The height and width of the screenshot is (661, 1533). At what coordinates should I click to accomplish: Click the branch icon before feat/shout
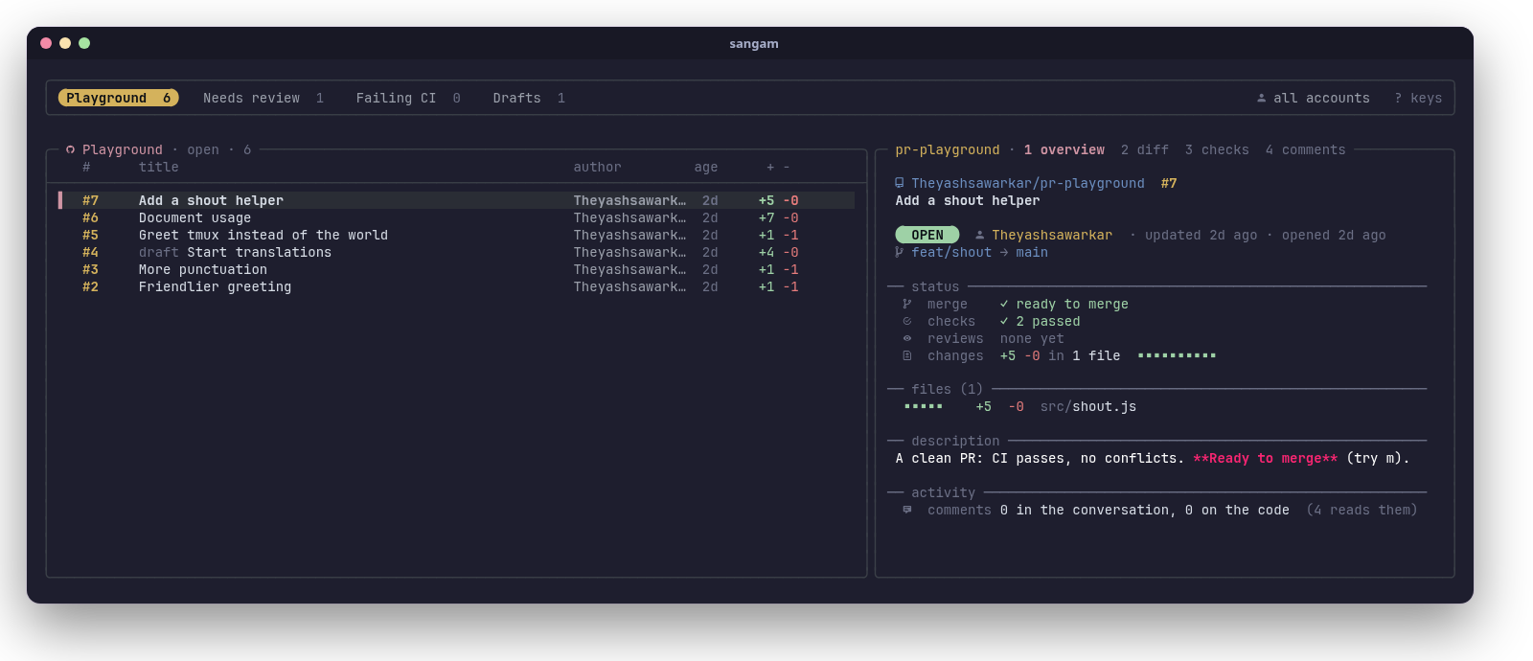pyautogui.click(x=900, y=252)
